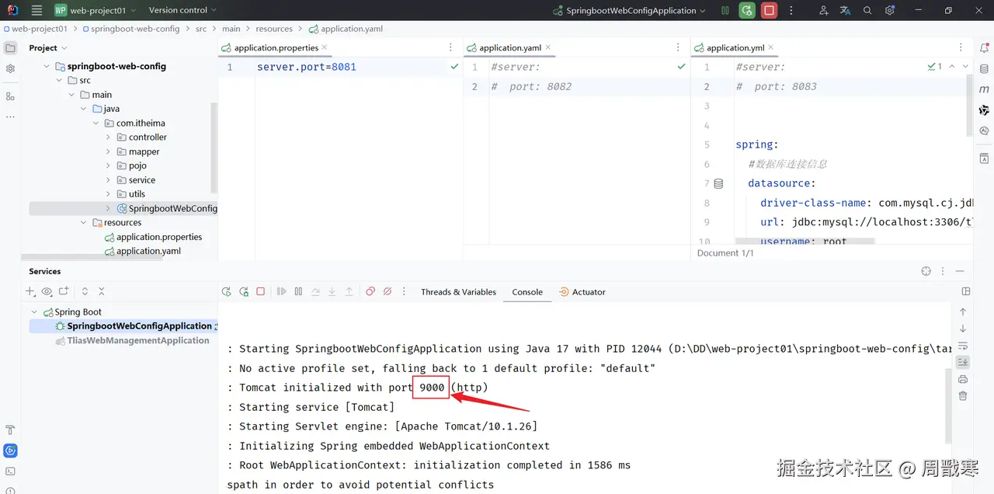Open the notifications bell icon
This screenshot has height=494, width=994.
pos(984,47)
